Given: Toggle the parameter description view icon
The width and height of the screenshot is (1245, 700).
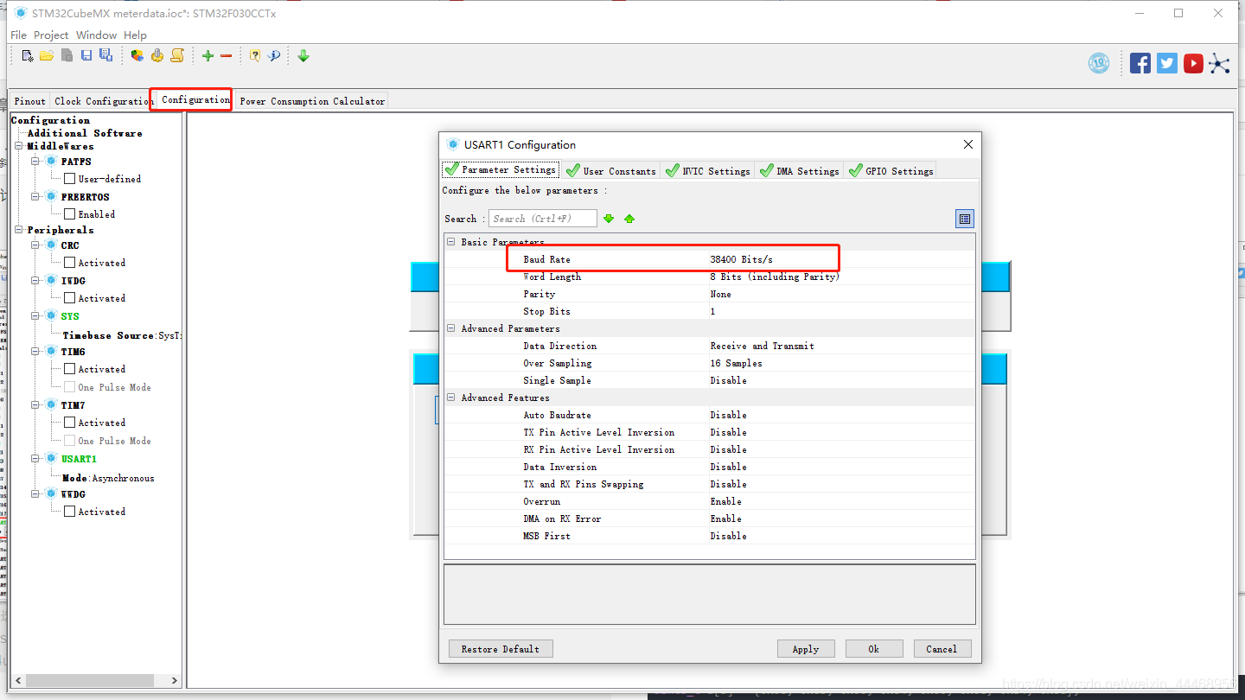Looking at the screenshot, I should (965, 219).
